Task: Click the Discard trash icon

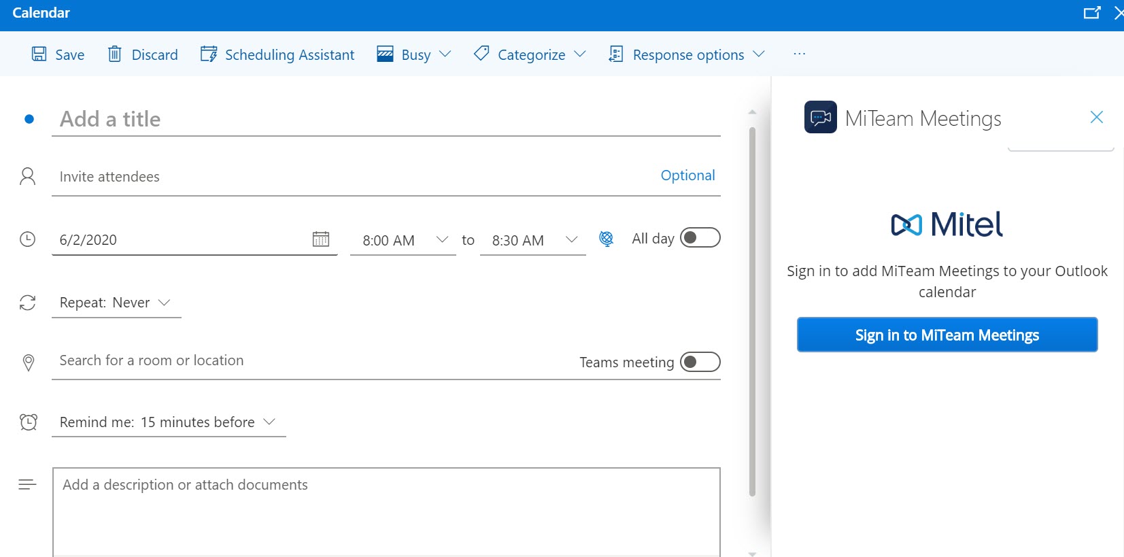Action: pyautogui.click(x=115, y=54)
